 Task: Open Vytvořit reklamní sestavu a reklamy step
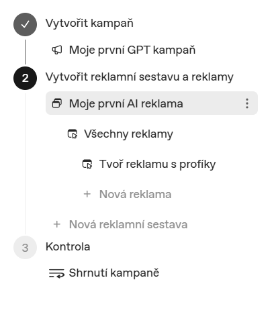(140, 77)
